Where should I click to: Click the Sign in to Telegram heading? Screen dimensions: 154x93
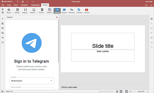(x=32, y=61)
